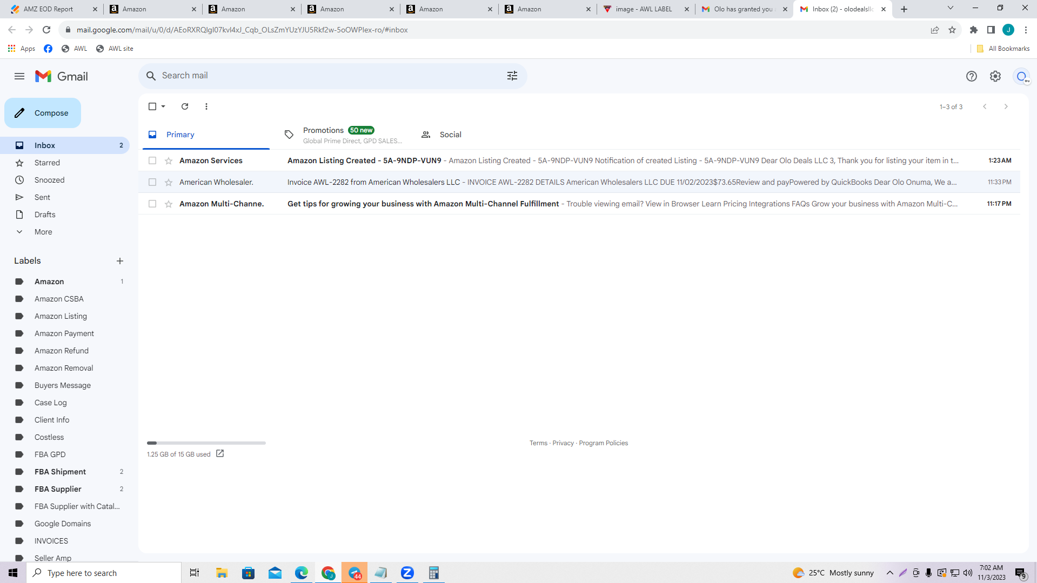Star the Amazon Multi-Channel email
Screen dimensions: 1037x583
point(169,204)
